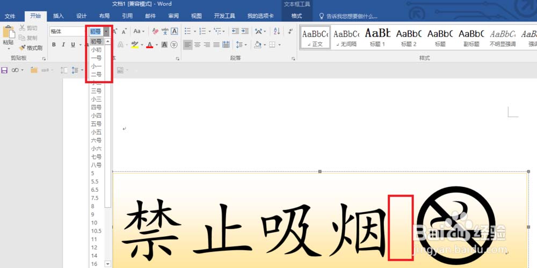Click the Enclose Characters (字) icon
The height and width of the screenshot is (268, 537).
coord(174,45)
